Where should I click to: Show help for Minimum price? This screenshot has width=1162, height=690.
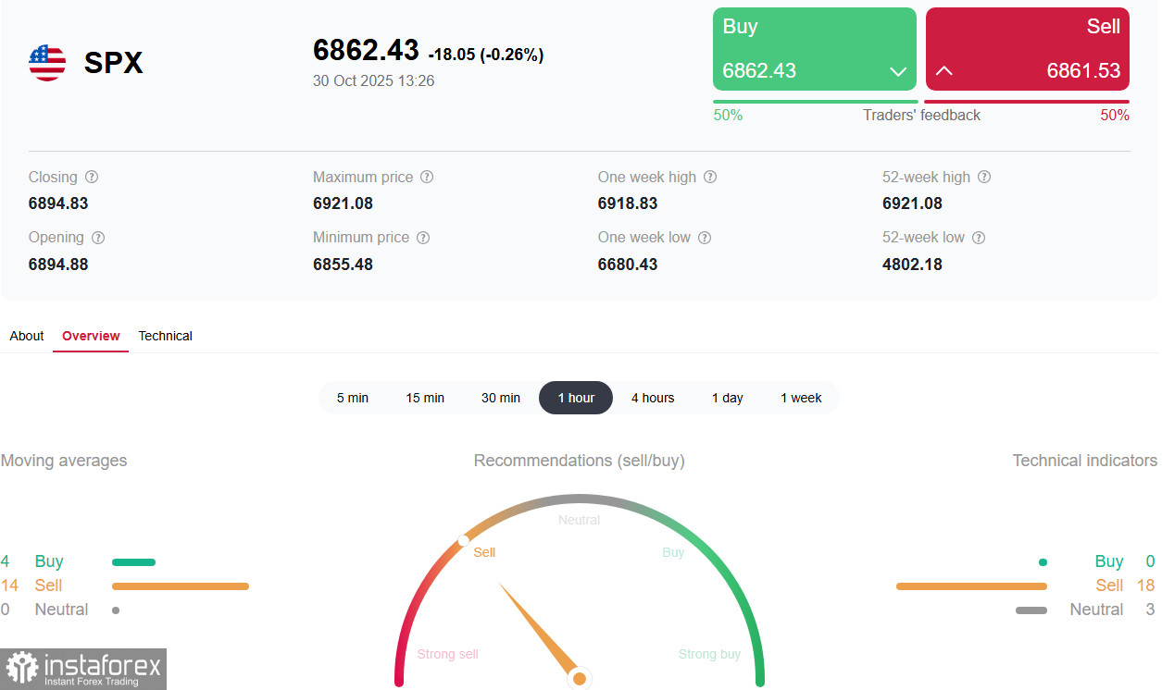pyautogui.click(x=423, y=238)
